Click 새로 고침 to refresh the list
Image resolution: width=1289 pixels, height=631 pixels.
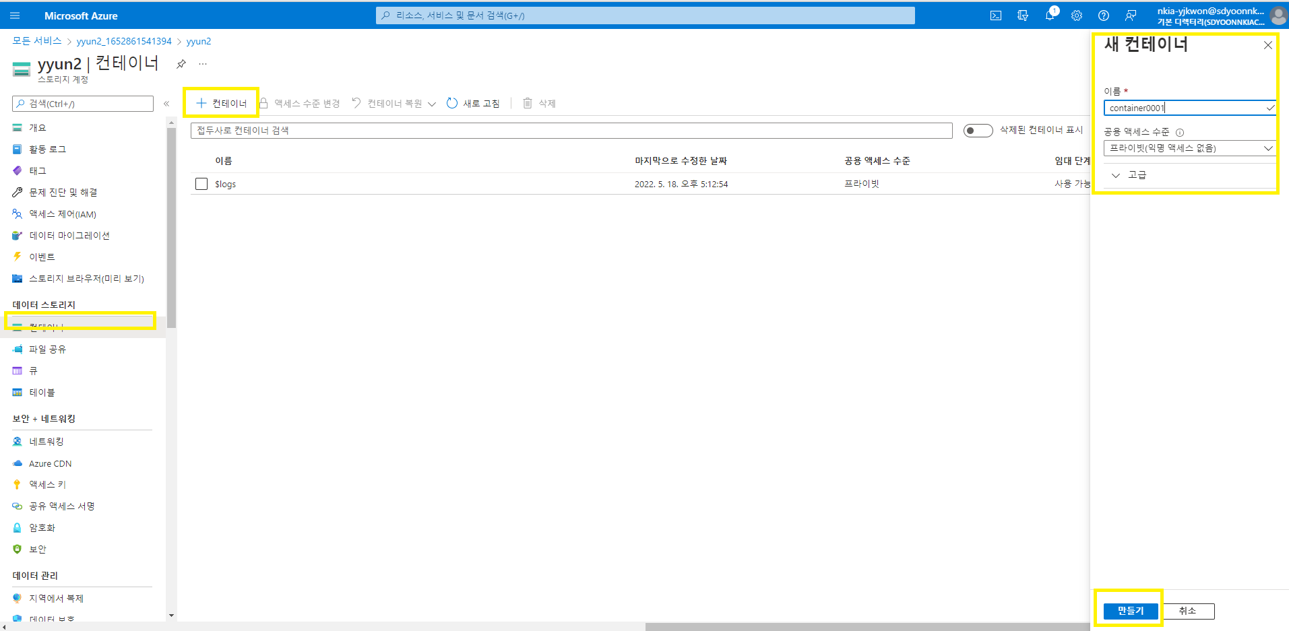click(473, 103)
